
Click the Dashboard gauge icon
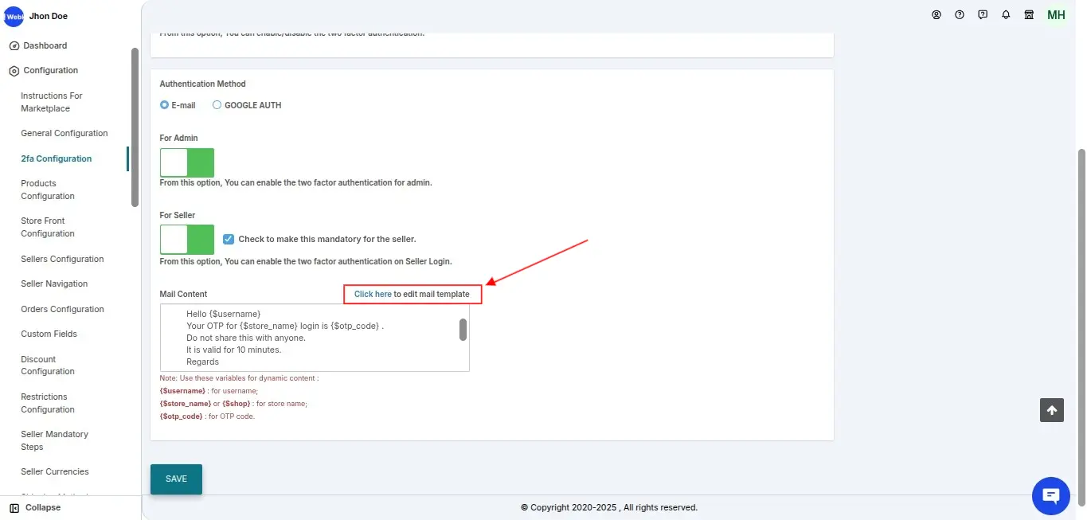(14, 46)
